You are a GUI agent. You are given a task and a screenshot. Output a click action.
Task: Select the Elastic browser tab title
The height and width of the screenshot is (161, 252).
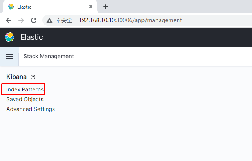(x=24, y=7)
